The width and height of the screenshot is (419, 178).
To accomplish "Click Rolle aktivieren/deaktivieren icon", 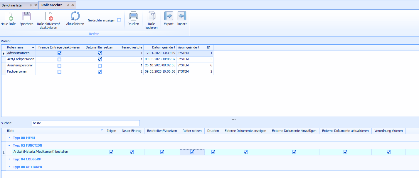I will tap(48, 16).
